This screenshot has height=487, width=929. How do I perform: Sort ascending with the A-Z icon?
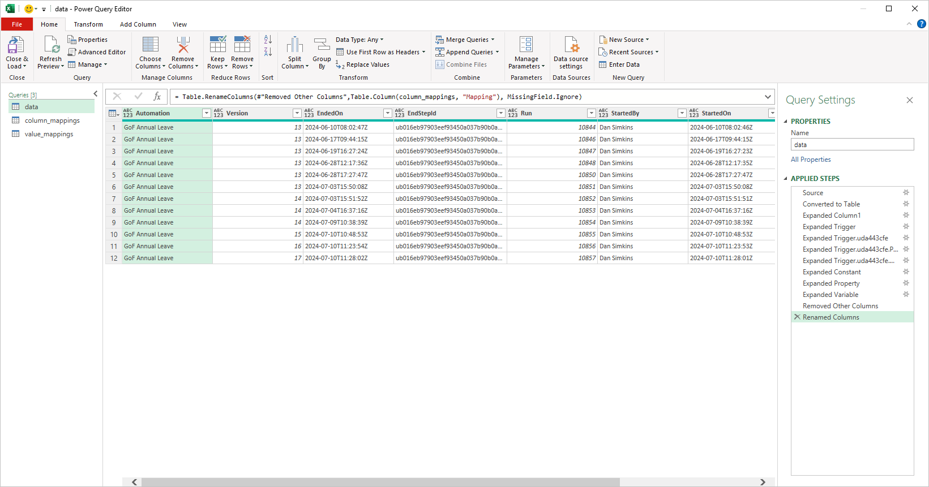pos(268,40)
